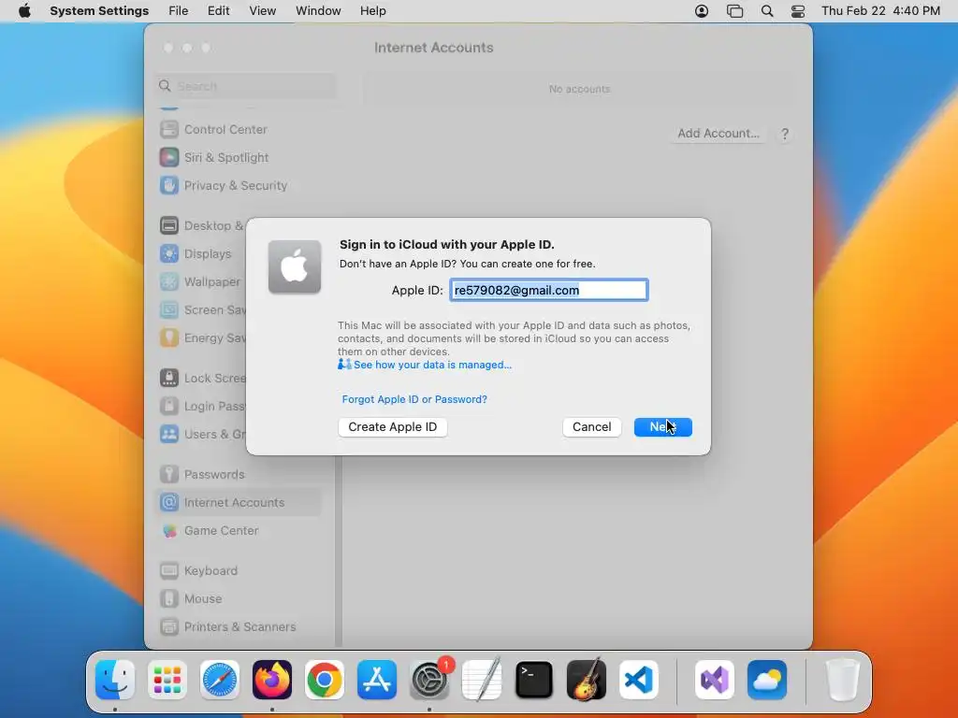This screenshot has width=958, height=718.
Task: Open See how your data is managed link
Action: click(432, 366)
